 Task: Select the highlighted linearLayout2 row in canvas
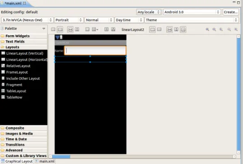[x=90, y=59]
